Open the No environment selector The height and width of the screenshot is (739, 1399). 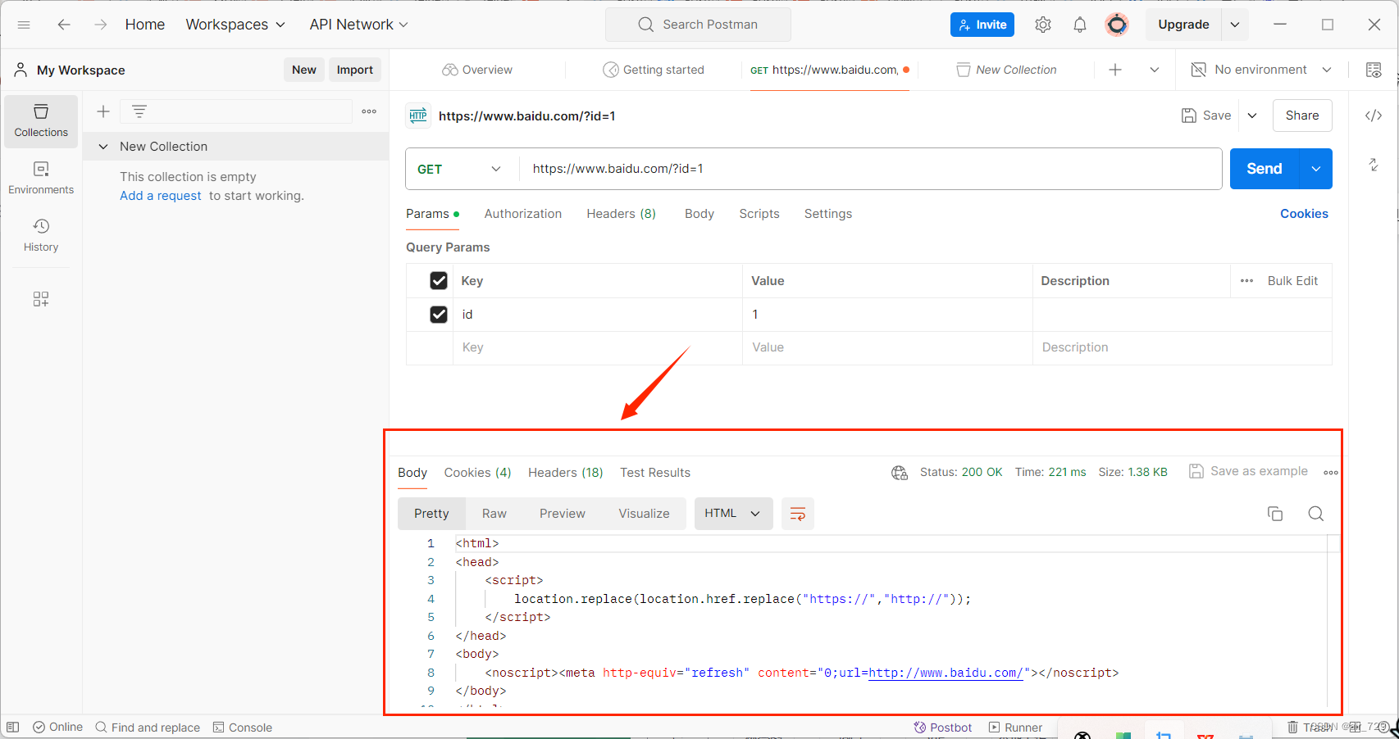coord(1260,70)
